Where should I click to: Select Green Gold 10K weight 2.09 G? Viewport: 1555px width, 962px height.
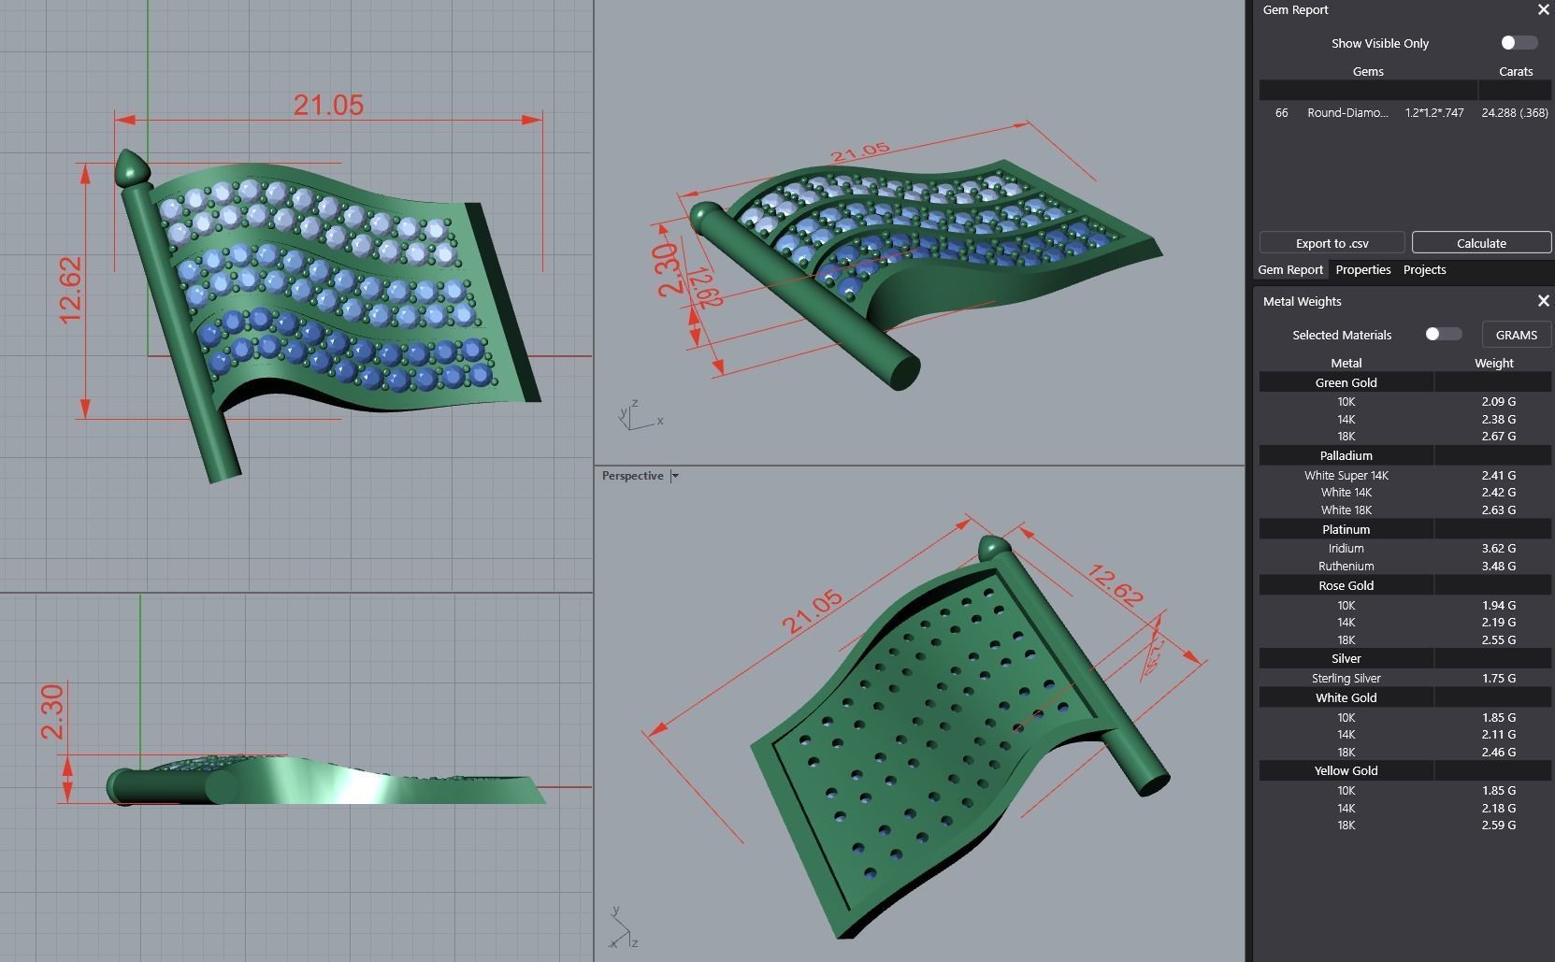click(x=1498, y=401)
